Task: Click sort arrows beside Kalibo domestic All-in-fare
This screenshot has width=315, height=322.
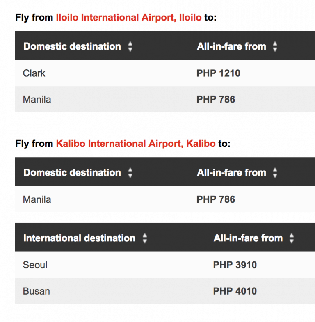Action: tap(275, 173)
